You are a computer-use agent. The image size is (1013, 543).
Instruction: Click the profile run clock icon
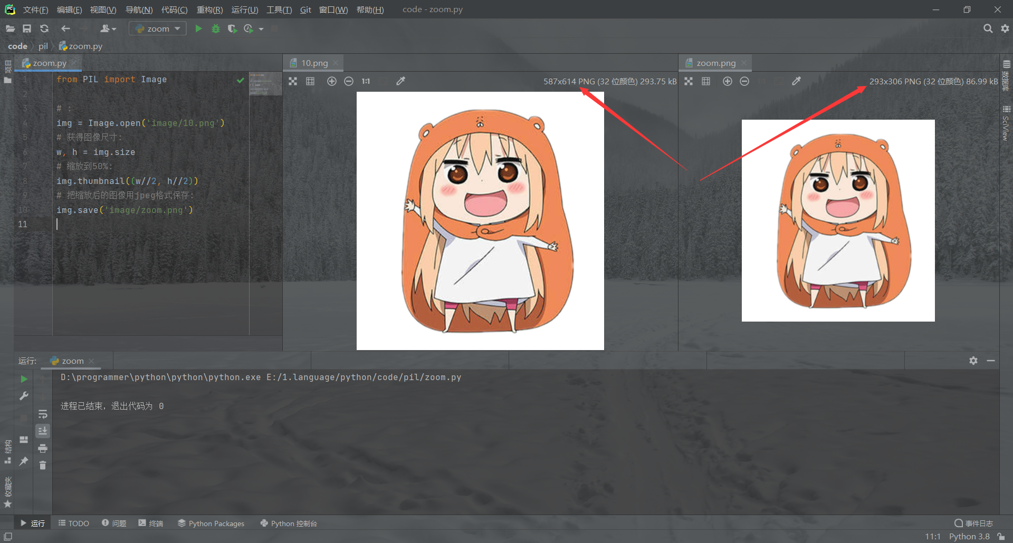(x=249, y=28)
